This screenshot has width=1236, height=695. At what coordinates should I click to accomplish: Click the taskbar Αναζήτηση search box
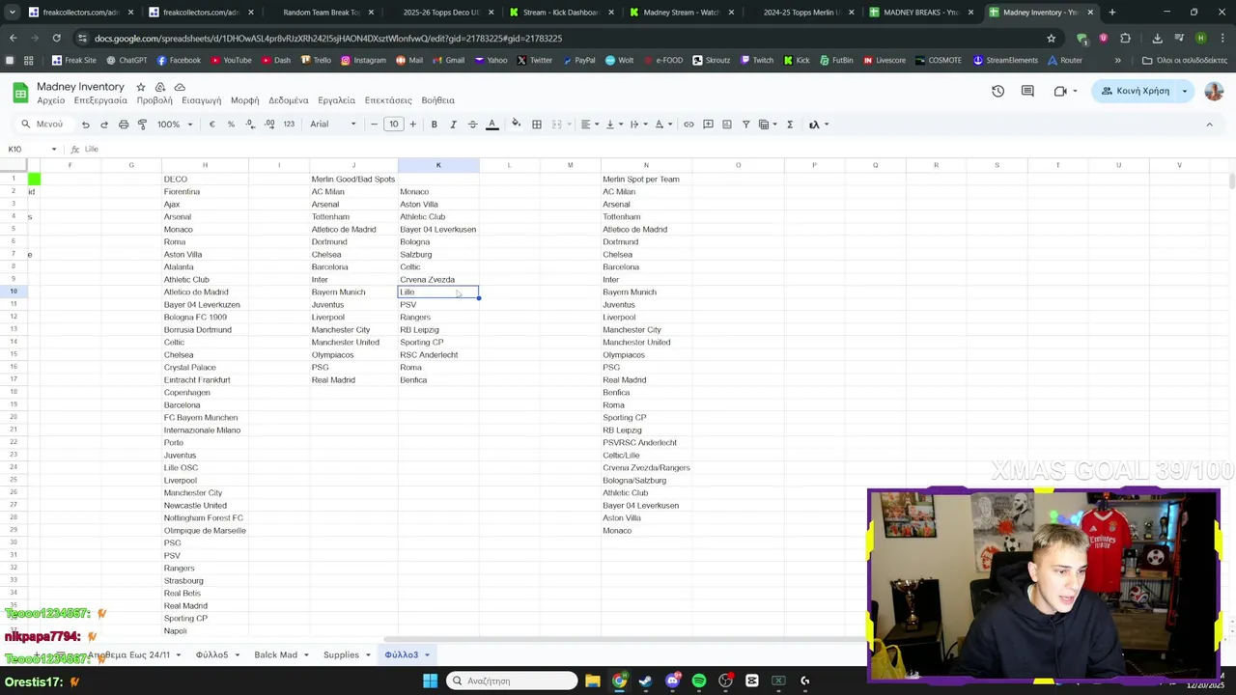(x=512, y=681)
